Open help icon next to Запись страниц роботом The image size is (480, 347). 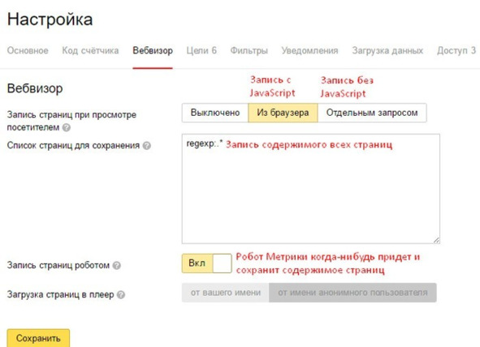click(117, 265)
